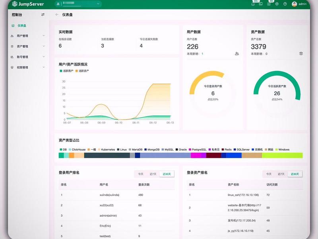This screenshot has height=239, width=318.
Task: Toggle Kubernetes legend item
Action: coord(107,150)
